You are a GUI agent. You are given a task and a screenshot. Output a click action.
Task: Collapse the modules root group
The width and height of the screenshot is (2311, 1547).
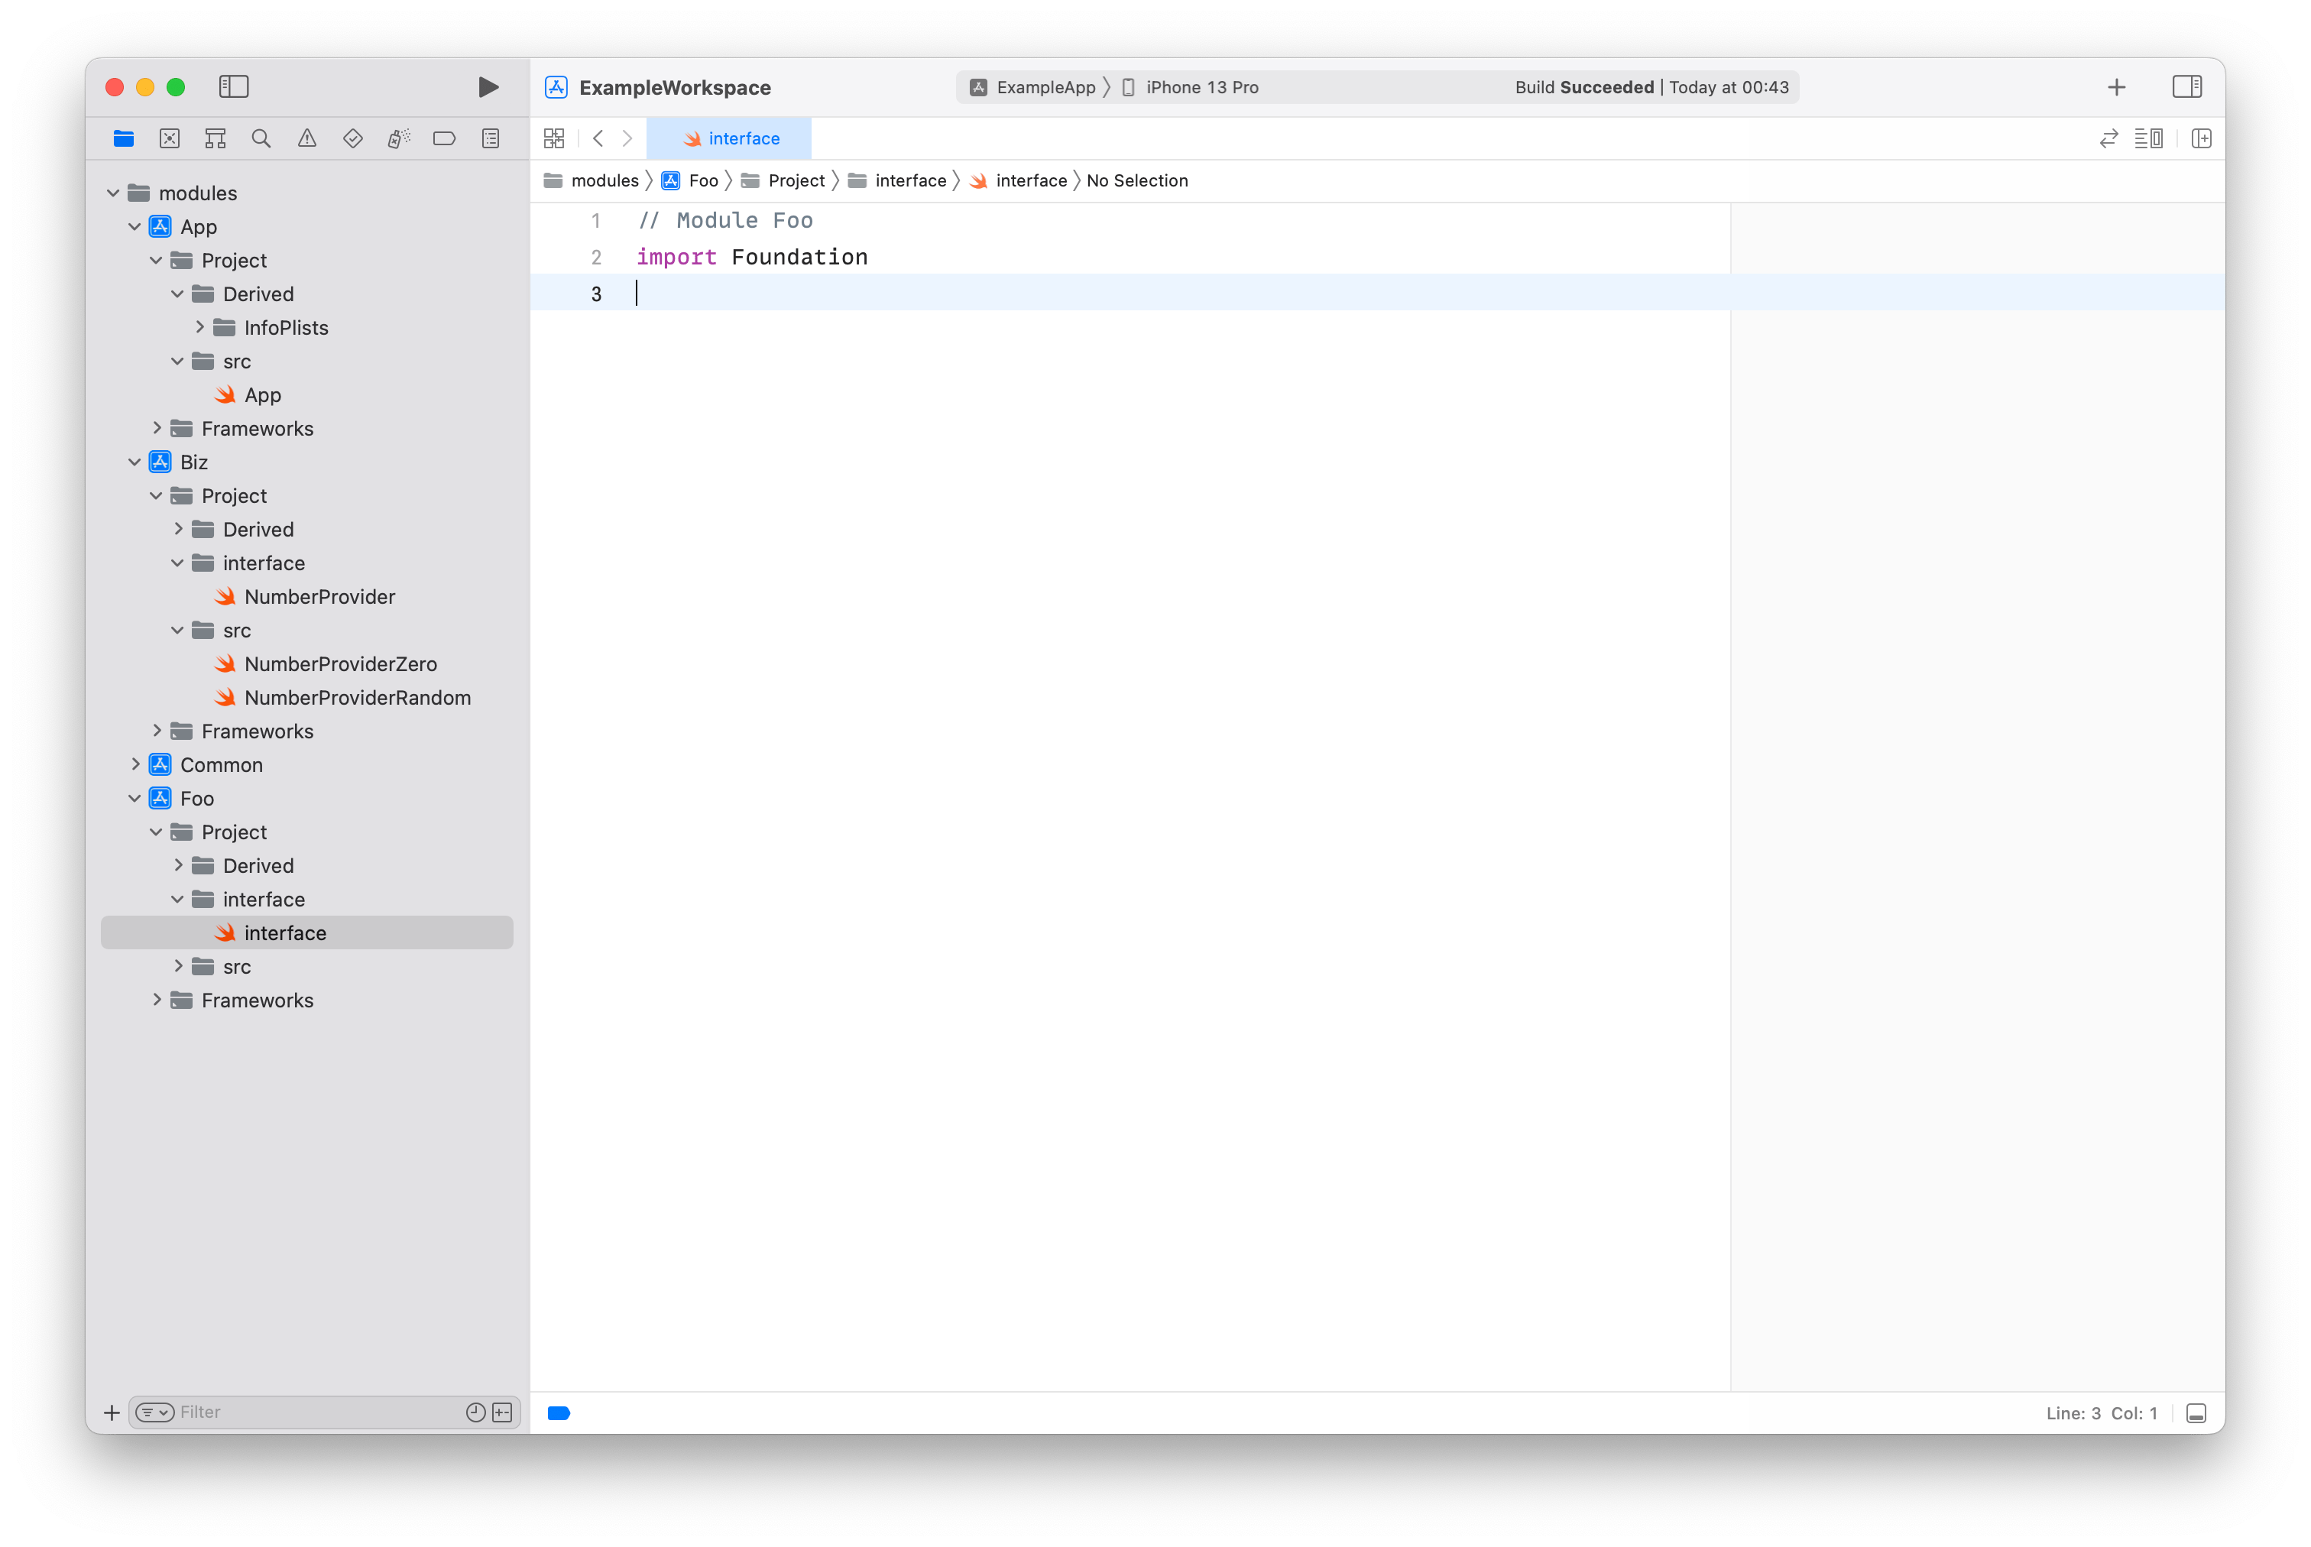(113, 193)
